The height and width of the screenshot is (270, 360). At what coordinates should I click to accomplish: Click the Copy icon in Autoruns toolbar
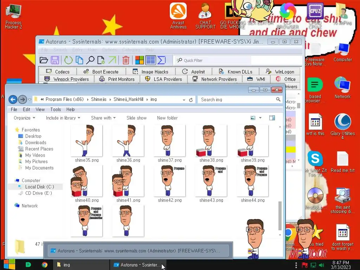[x=79, y=60]
